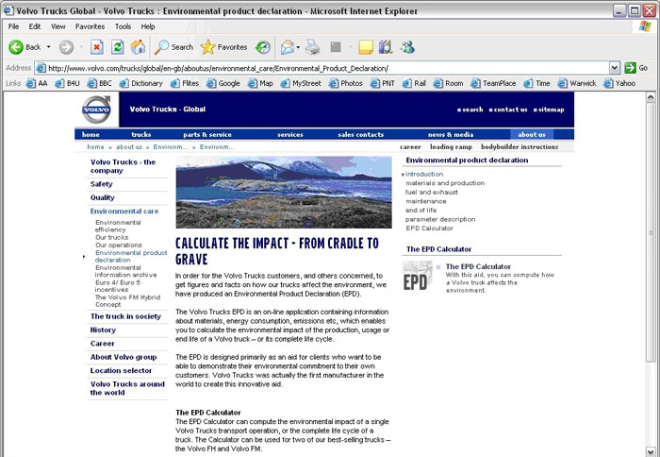Open the Google links bar shortcut
Image resolution: width=660 pixels, height=457 pixels.
click(223, 83)
